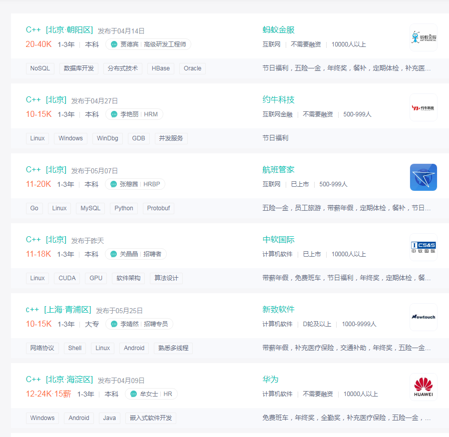Click the GPU skill tag
449x437 pixels.
click(96, 278)
